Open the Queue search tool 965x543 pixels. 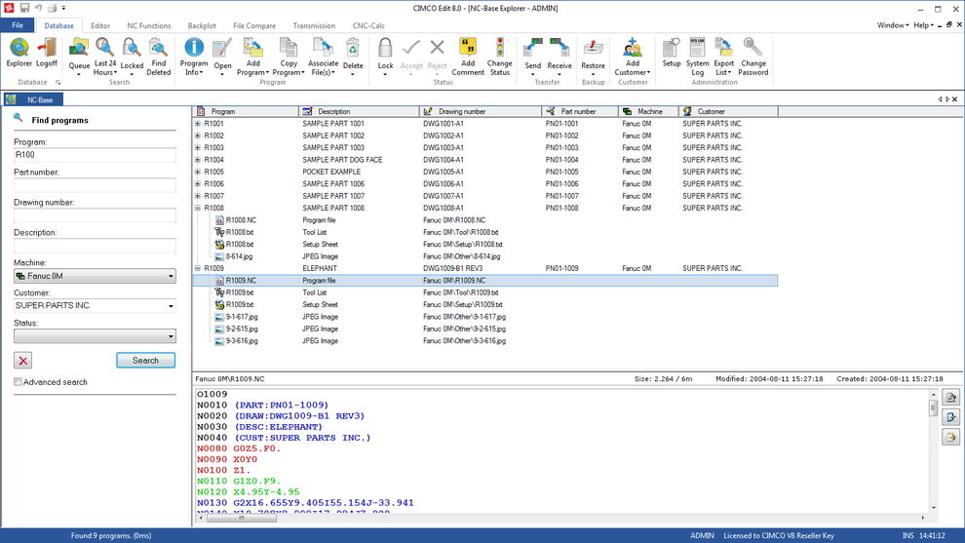(x=79, y=56)
